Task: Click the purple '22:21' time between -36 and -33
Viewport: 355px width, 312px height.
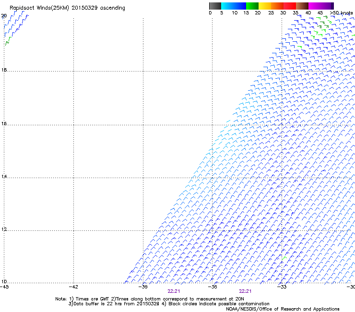Action: (245, 291)
